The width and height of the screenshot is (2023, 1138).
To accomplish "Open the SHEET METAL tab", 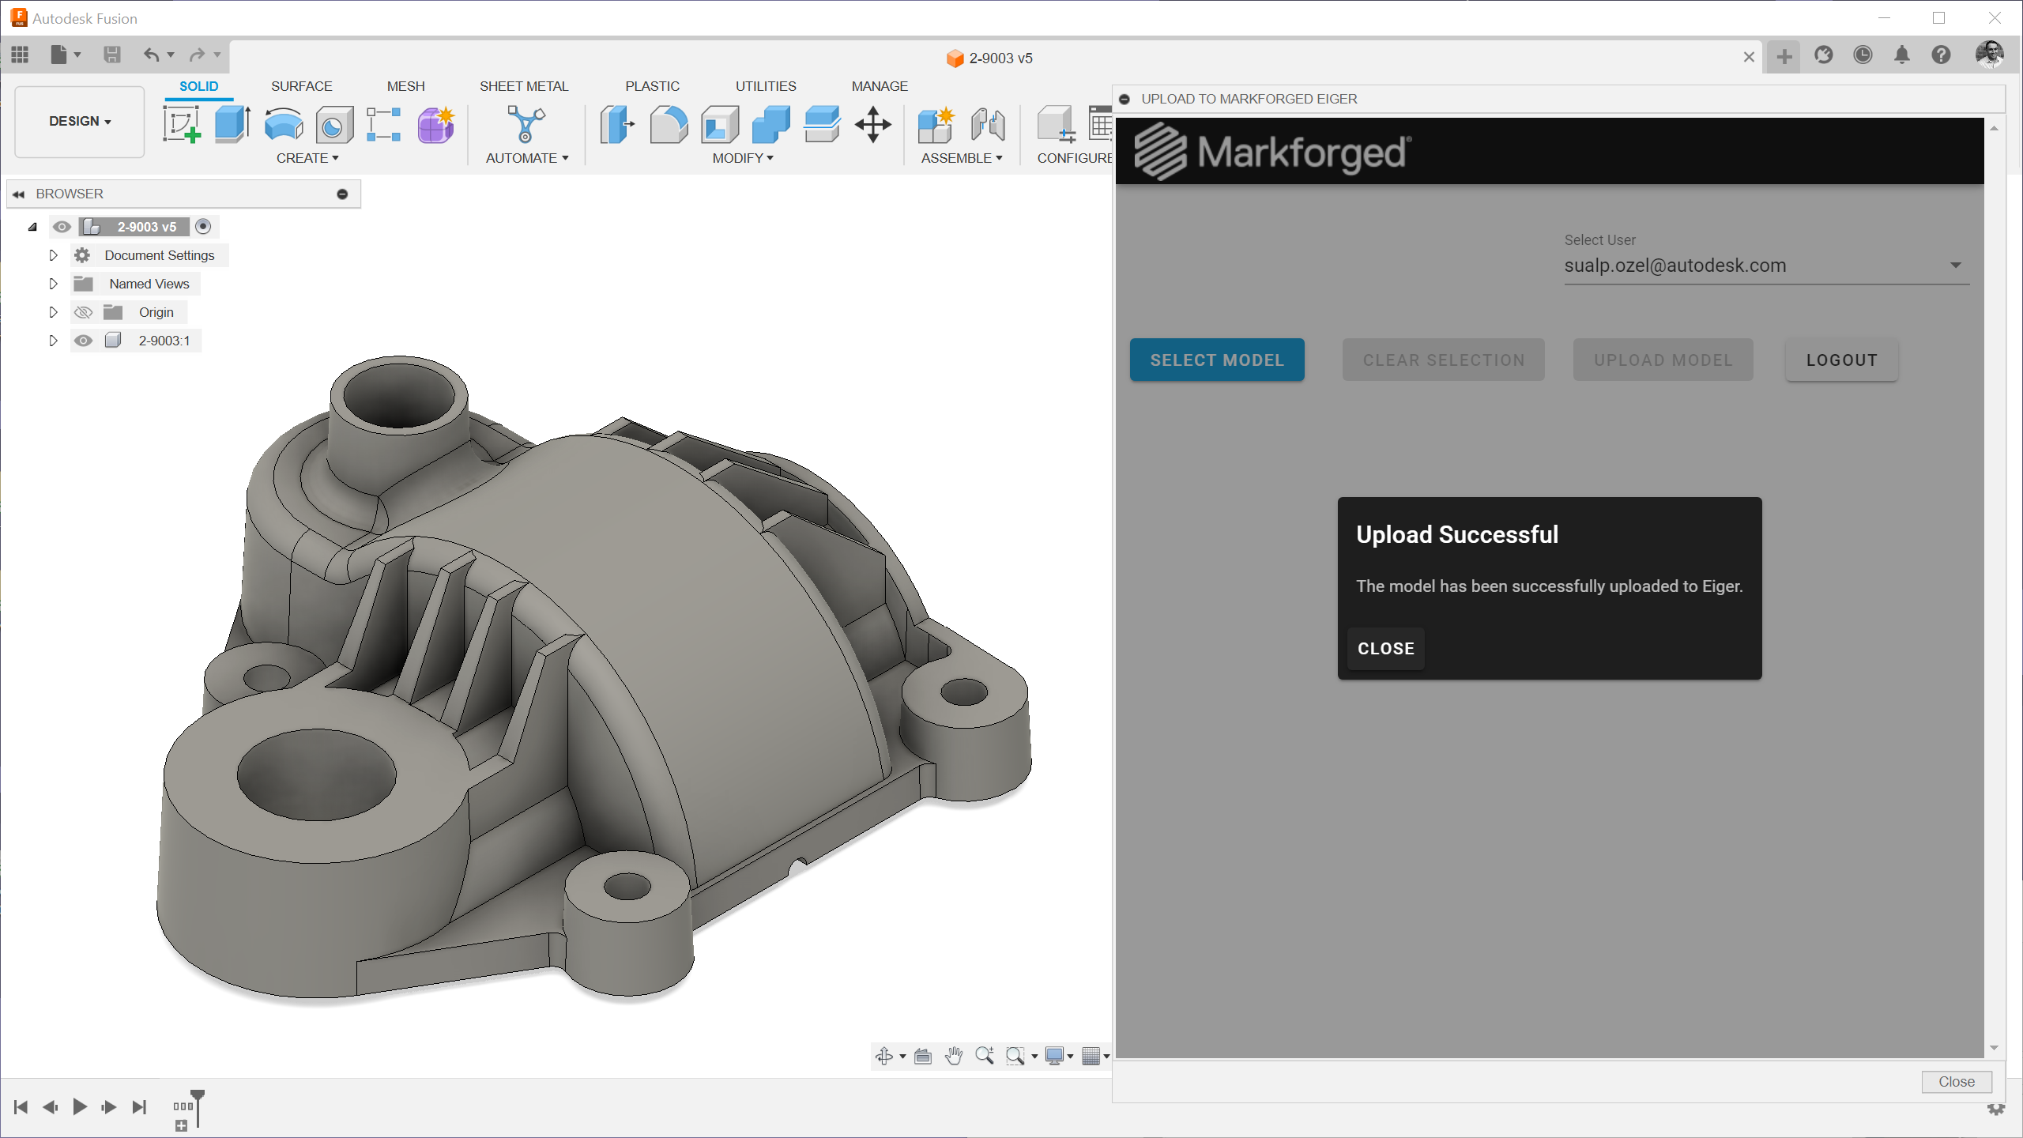I will pos(523,86).
